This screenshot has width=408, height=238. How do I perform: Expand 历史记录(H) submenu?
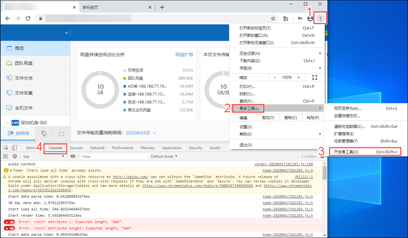pyautogui.click(x=277, y=53)
